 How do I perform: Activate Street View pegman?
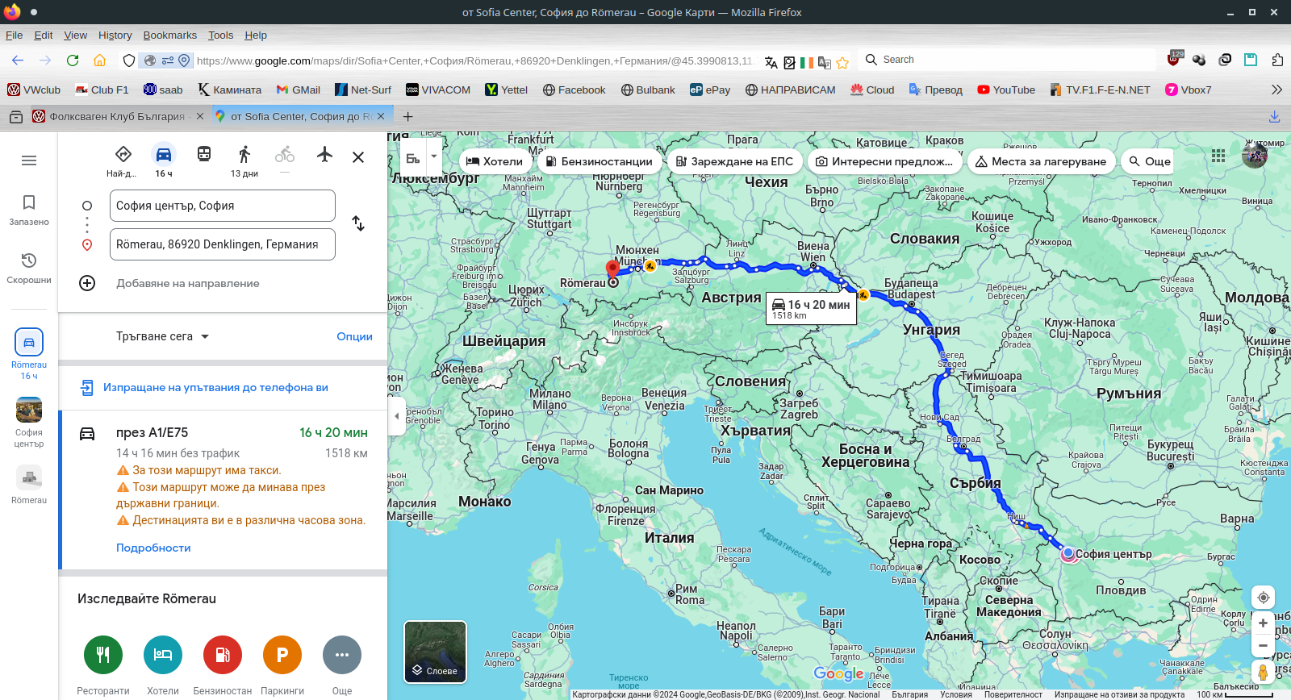pos(1263,672)
